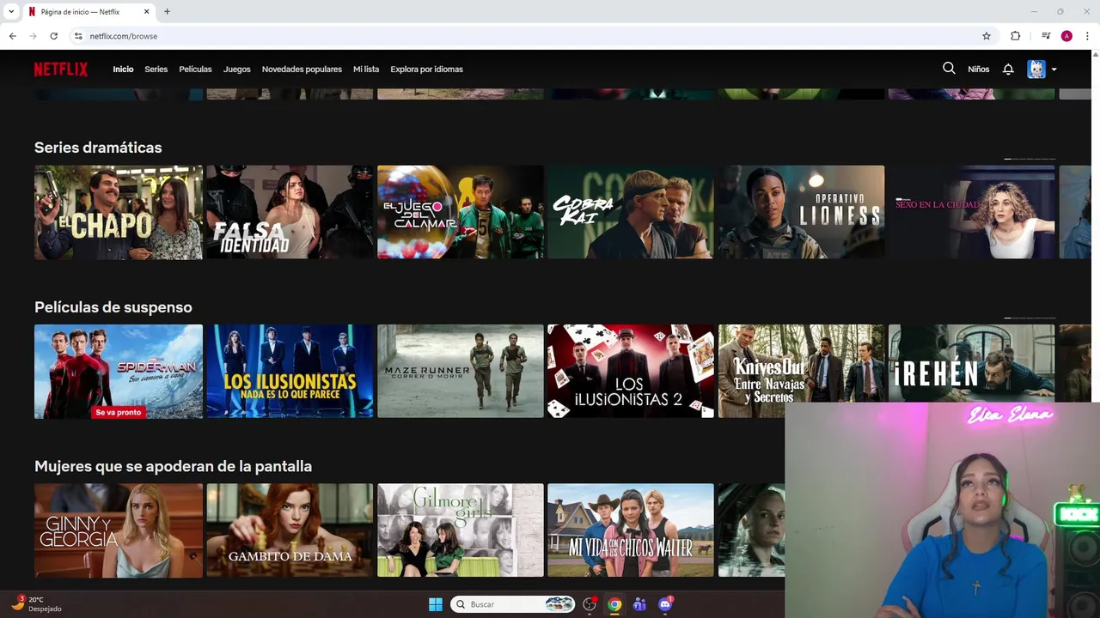
Task: Select the Sexo en la Ciudad thumbnail
Action: pyautogui.click(x=971, y=212)
